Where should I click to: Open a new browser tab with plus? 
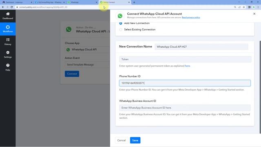pos(134,2)
